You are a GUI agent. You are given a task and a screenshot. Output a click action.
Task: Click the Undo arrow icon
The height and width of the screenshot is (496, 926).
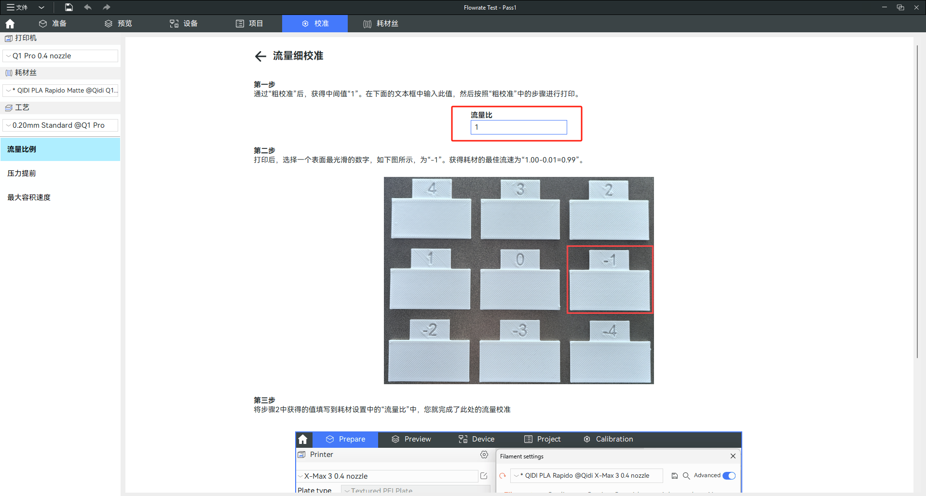pyautogui.click(x=88, y=7)
